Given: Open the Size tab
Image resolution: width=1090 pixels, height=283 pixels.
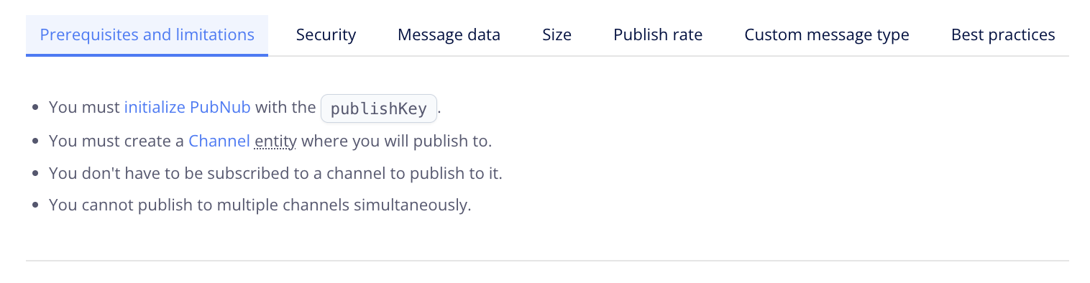Looking at the screenshot, I should (557, 35).
